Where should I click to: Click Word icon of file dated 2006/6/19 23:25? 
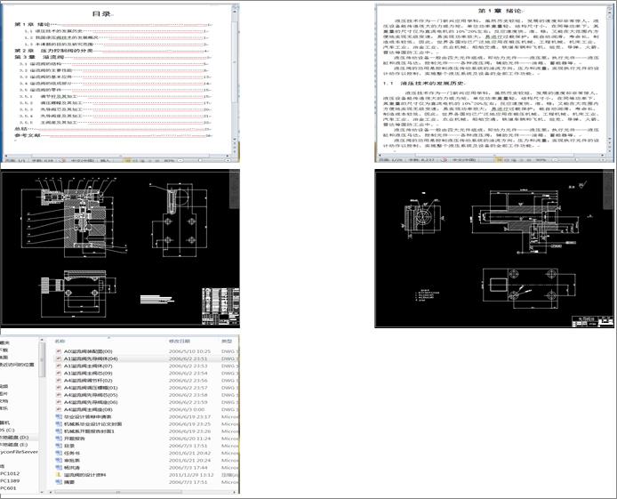(59, 423)
